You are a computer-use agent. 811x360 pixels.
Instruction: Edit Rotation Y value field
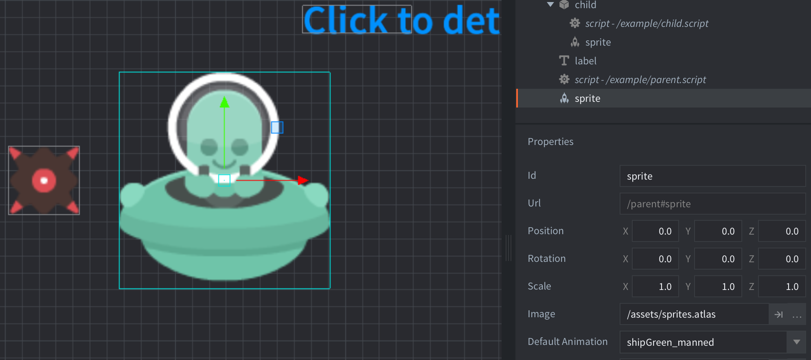[718, 259]
